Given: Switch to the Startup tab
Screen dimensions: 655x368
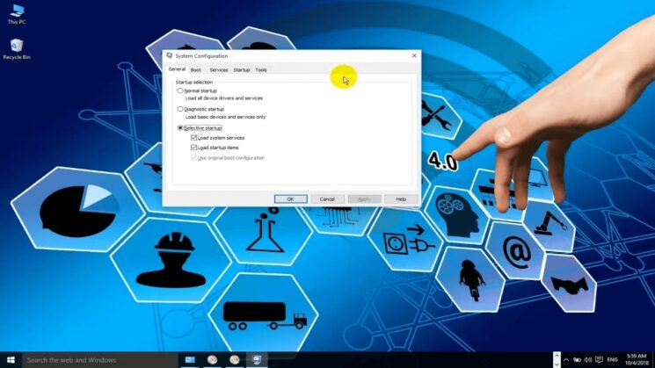Looking at the screenshot, I should pos(242,70).
